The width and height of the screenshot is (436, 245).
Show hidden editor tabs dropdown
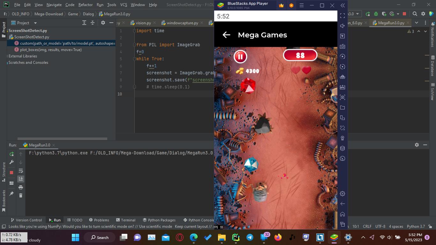pos(416,23)
